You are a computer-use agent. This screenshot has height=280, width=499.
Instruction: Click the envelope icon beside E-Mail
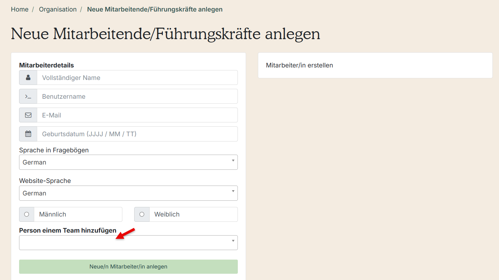pos(28,115)
